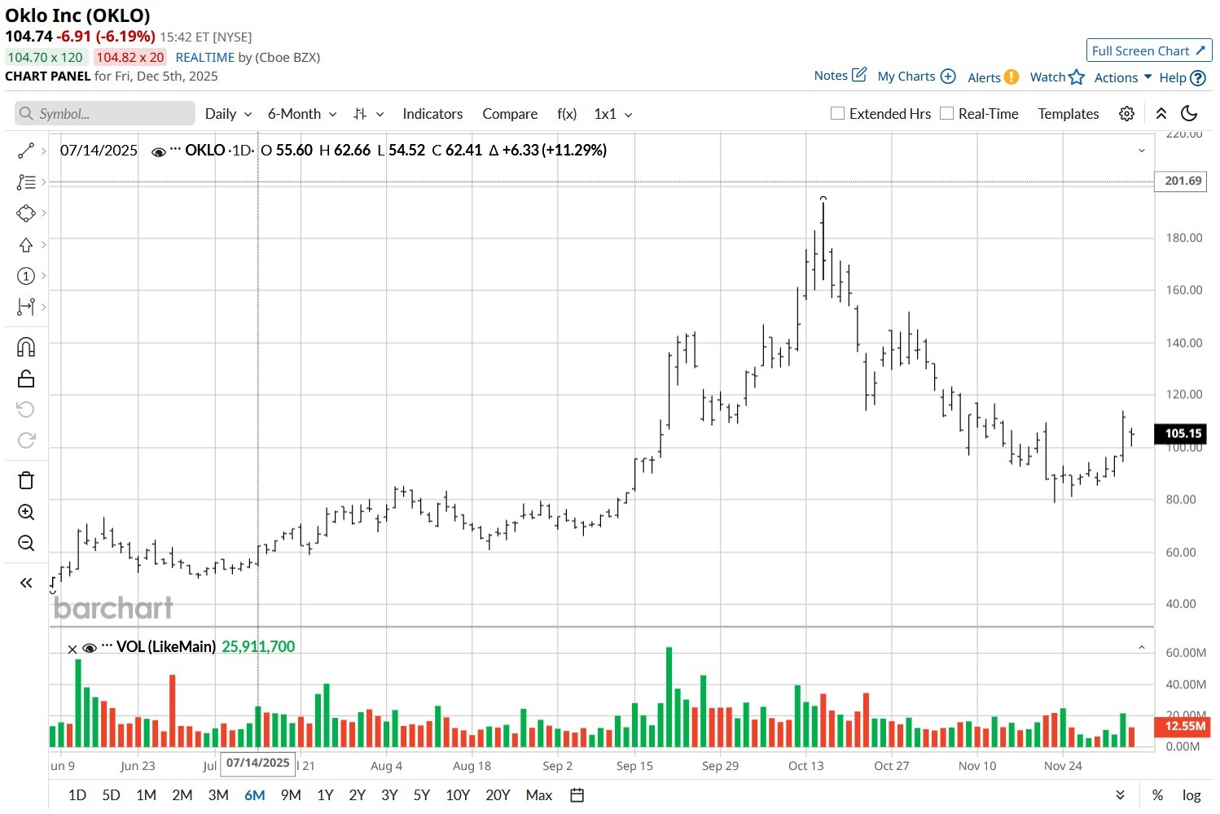Open the bar type selector
This screenshot has width=1220, height=814.
[x=368, y=114]
